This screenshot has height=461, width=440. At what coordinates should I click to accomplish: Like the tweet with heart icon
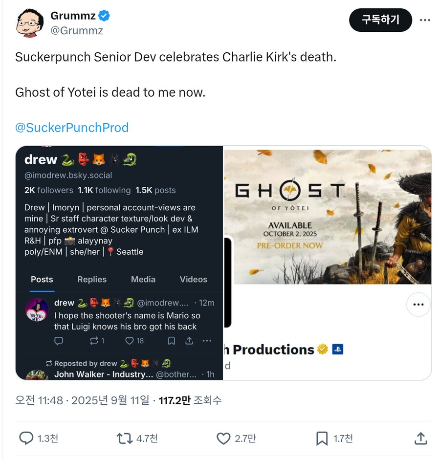[x=223, y=438]
